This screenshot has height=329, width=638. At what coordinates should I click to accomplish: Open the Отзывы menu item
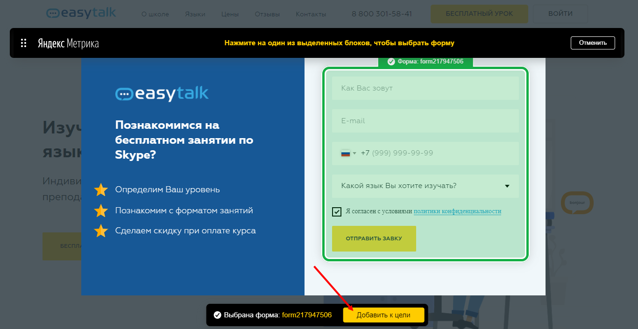tap(267, 14)
